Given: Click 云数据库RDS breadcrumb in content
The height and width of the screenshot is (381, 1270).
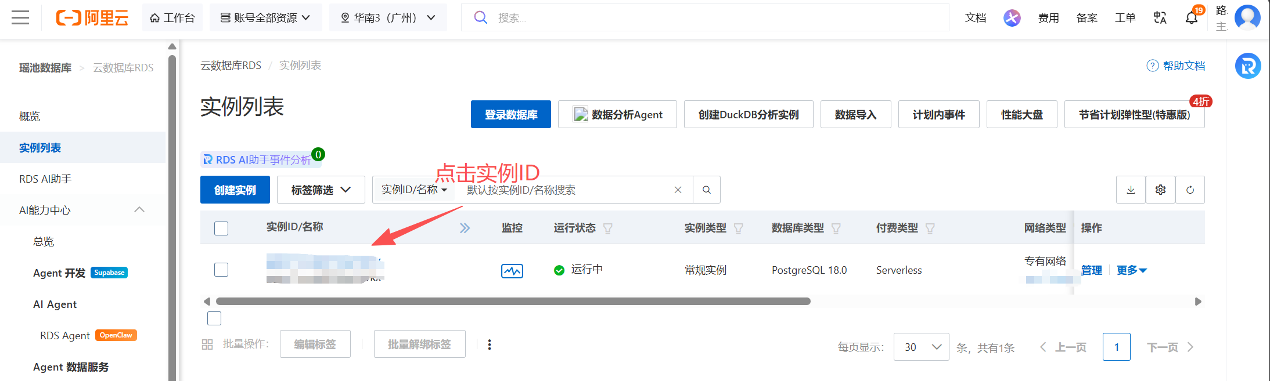Looking at the screenshot, I should (231, 66).
